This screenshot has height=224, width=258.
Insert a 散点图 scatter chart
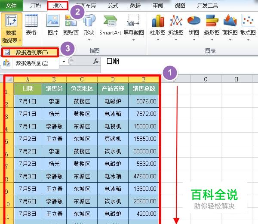pos(248,21)
